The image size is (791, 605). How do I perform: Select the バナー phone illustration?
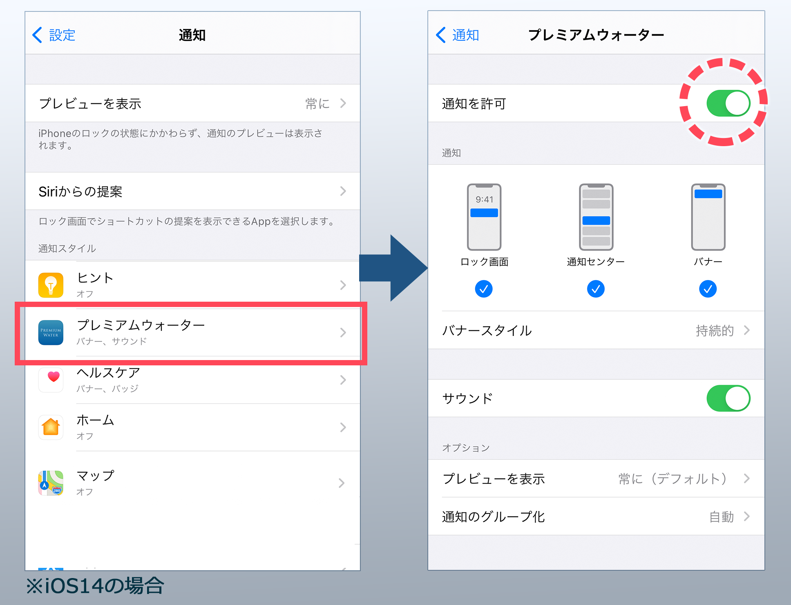click(708, 217)
